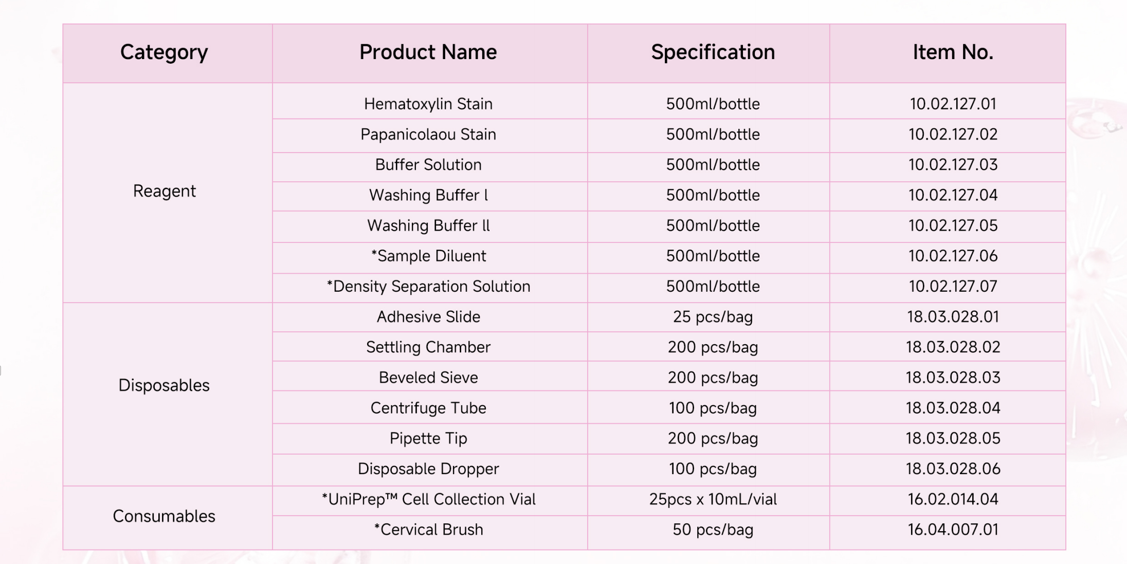Select the 25 pcs/bag specification cell
The width and height of the screenshot is (1127, 564).
[713, 317]
